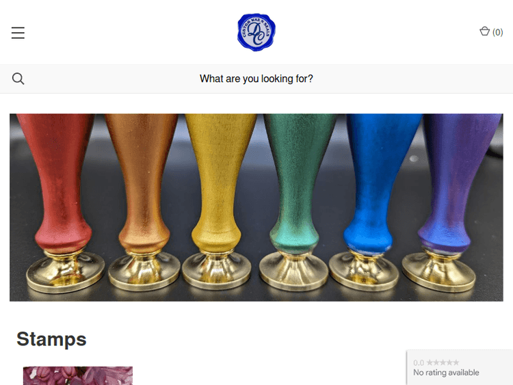Viewport: 513px width, 385px height.
Task: Focus the 'What are you looking for?' search field
Action: point(256,79)
